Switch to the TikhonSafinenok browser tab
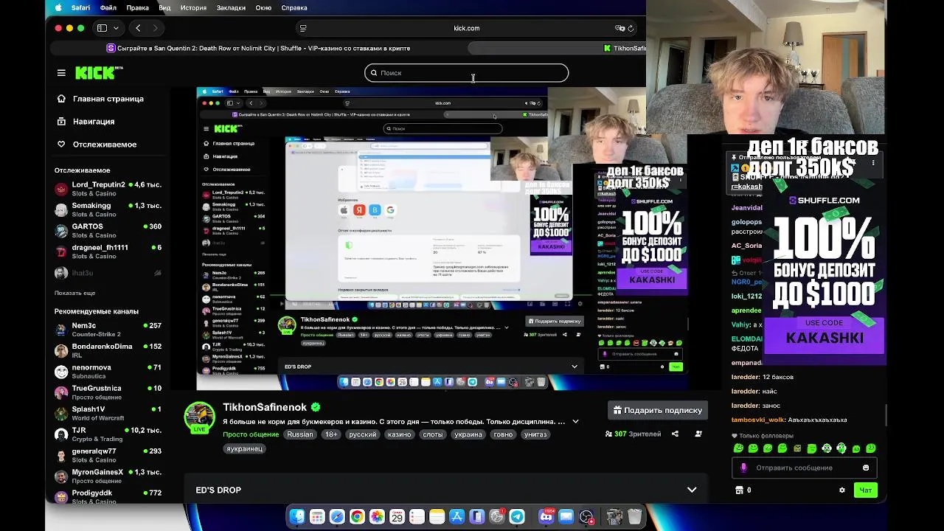Viewport: 944px width, 531px height. pos(624,48)
